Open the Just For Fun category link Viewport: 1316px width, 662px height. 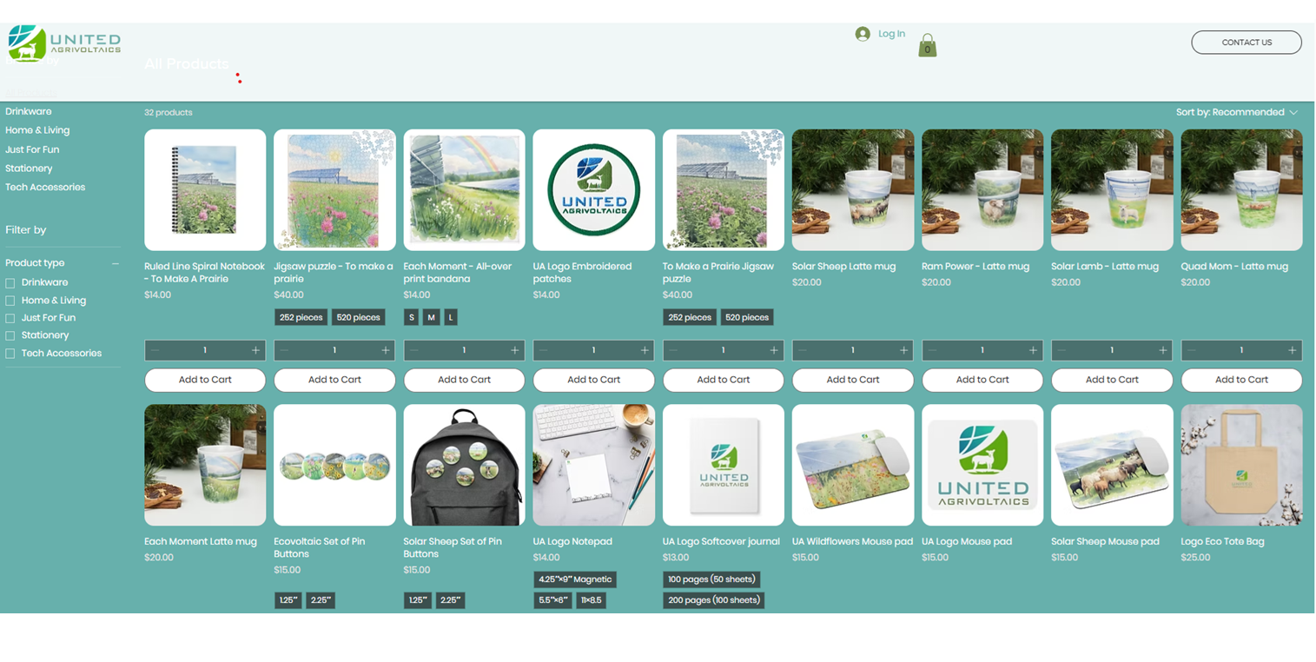click(x=32, y=149)
